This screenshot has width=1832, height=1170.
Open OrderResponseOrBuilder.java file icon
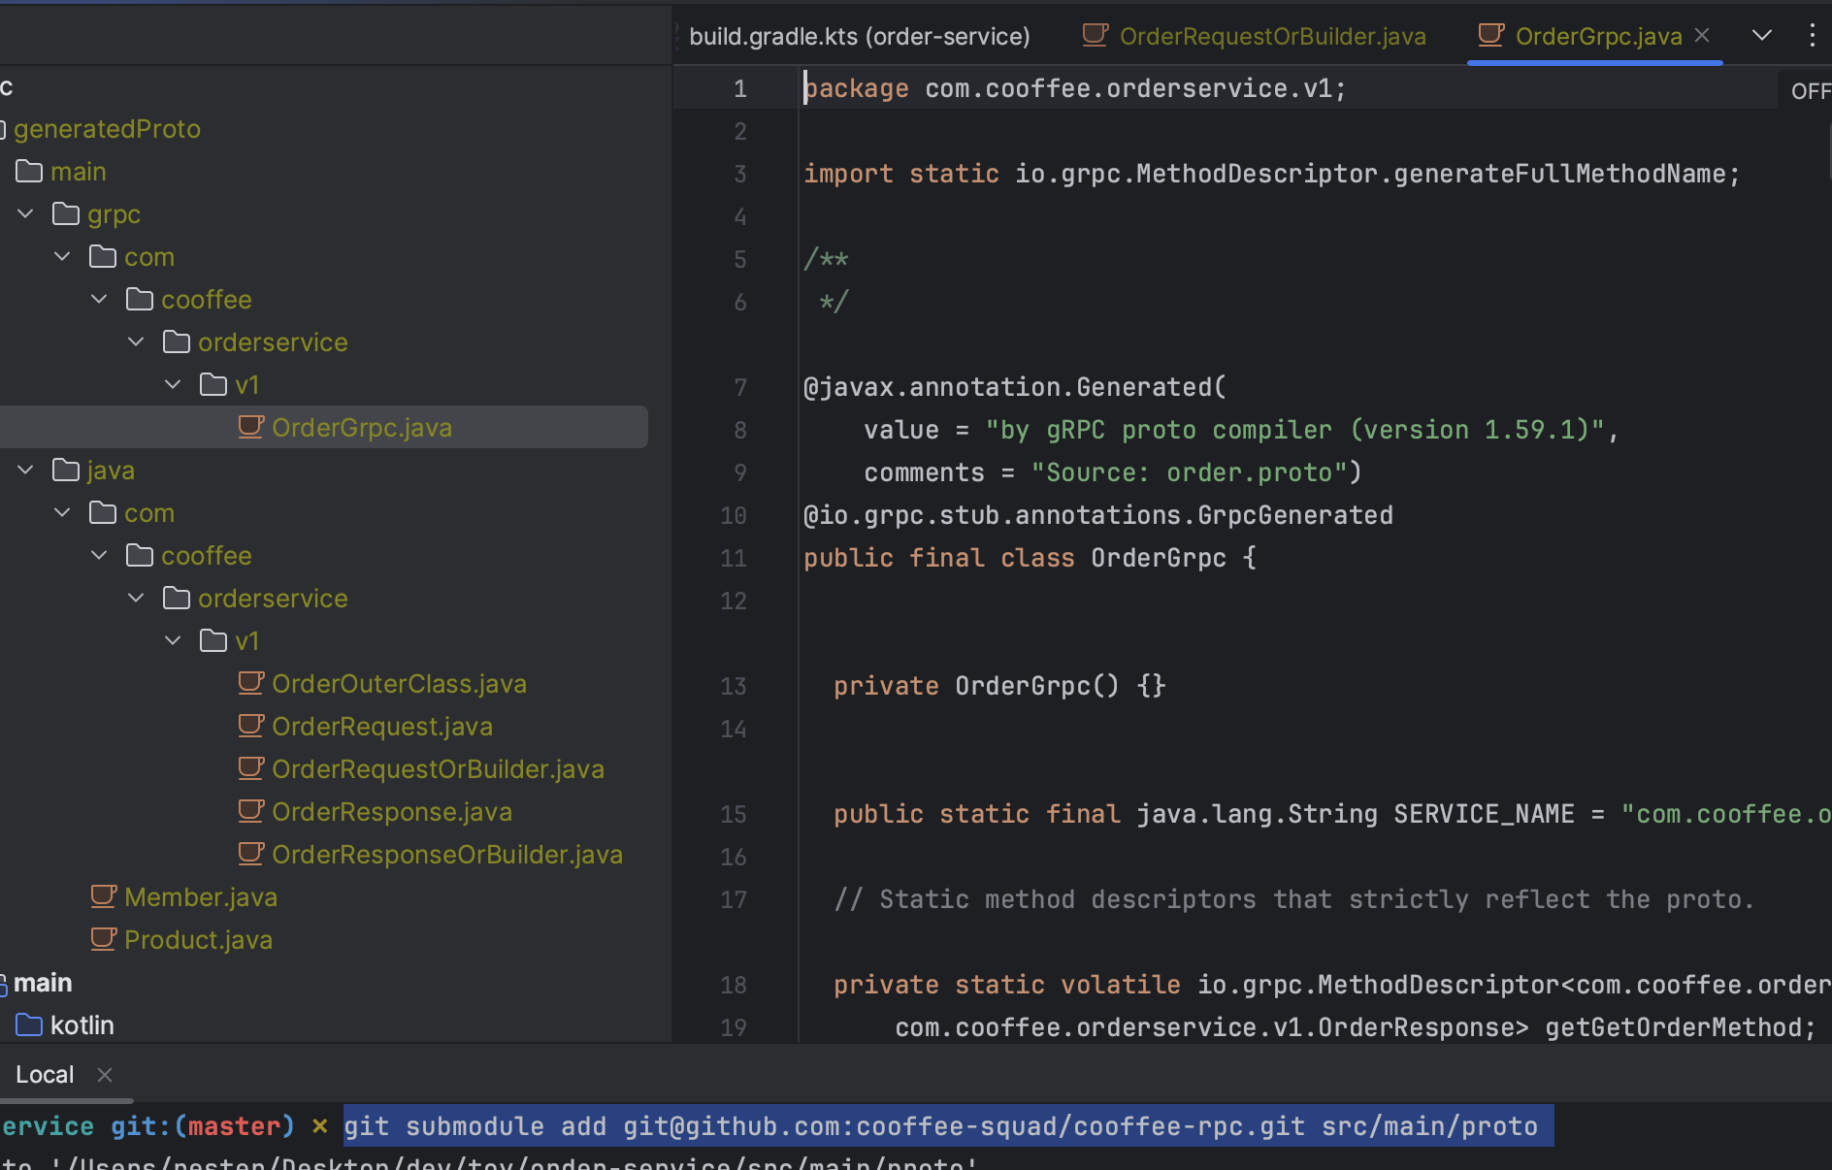(x=251, y=854)
